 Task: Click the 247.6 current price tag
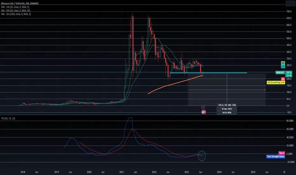pos(289,73)
